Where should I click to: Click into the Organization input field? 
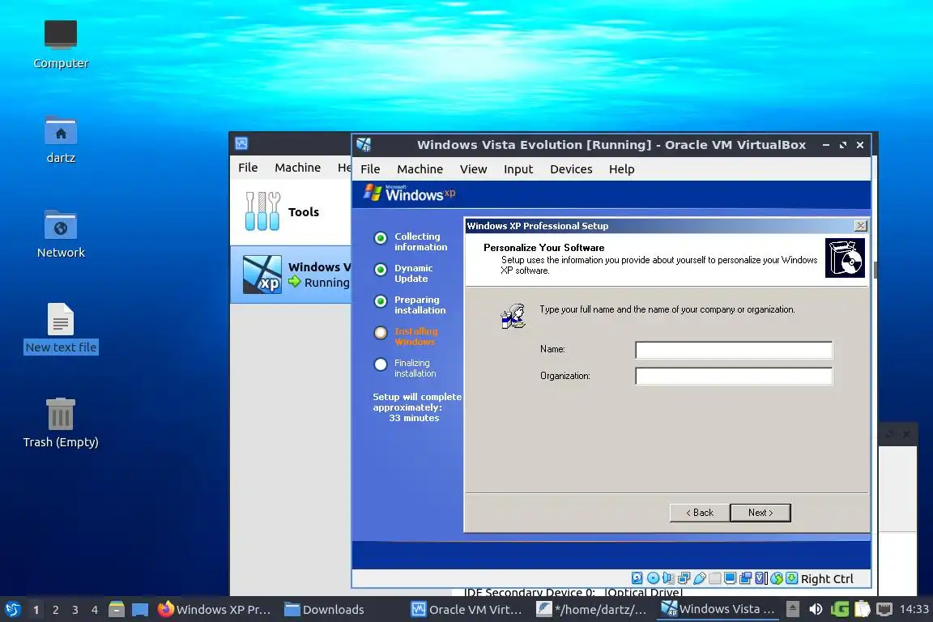click(x=734, y=376)
